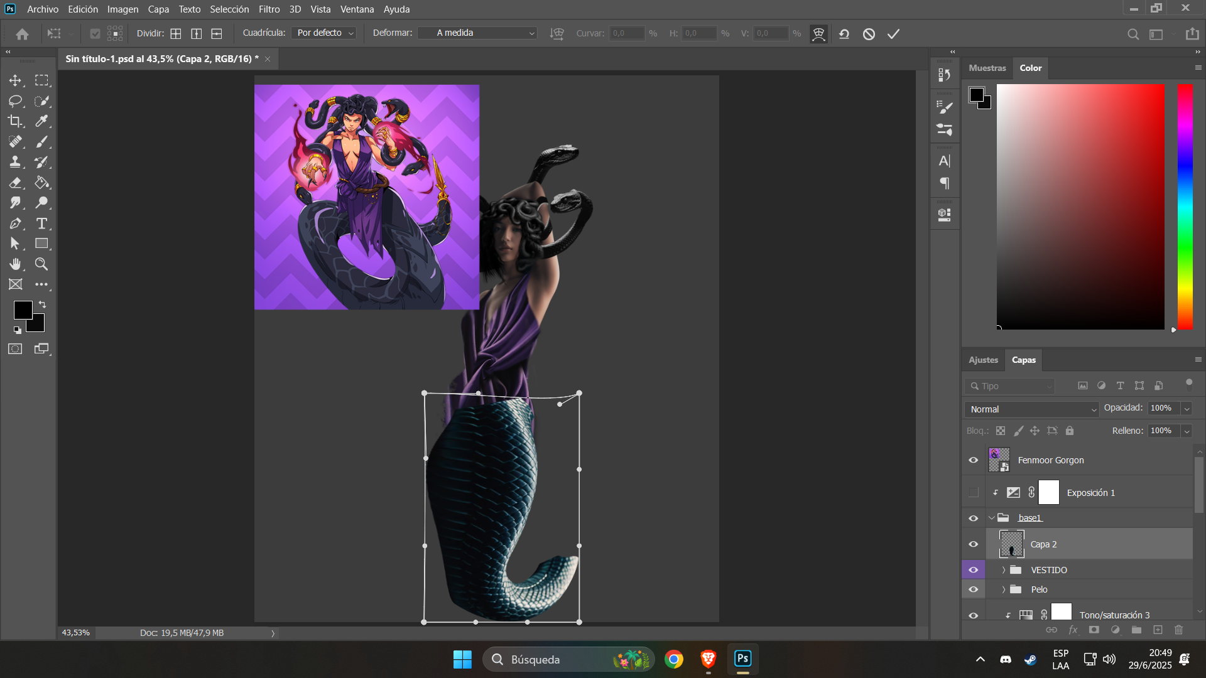Screen dimensions: 1206x678
Task: Change warp orientation icon
Action: point(557,33)
